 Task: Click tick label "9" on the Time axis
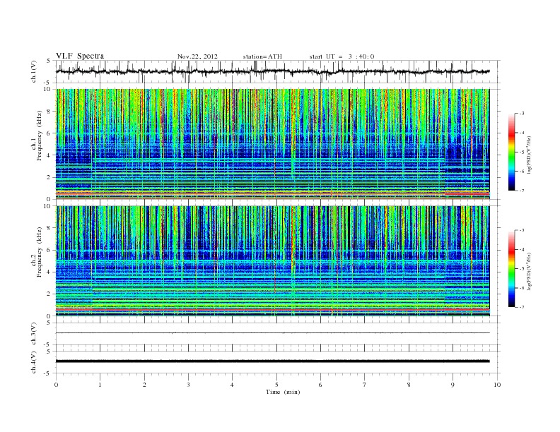(453, 385)
